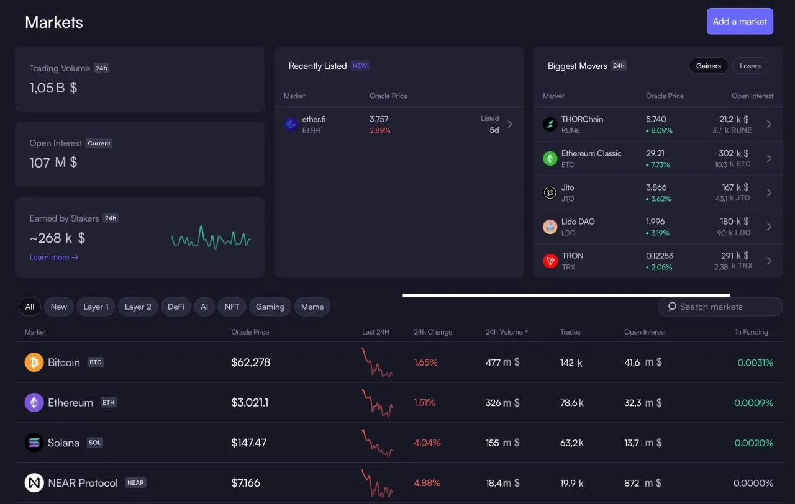Switch Biggest Movers to Losers
Image resolution: width=795 pixels, height=504 pixels.
750,66
